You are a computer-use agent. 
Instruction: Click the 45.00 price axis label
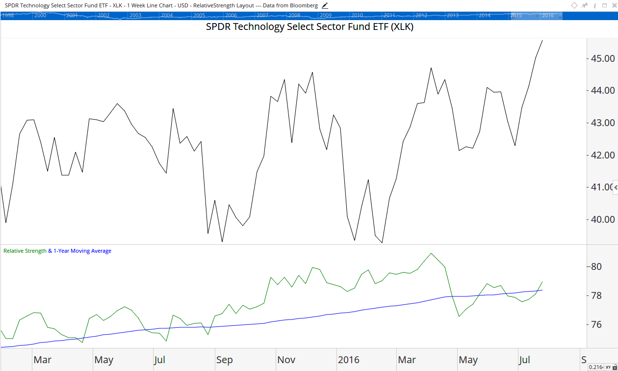603,58
